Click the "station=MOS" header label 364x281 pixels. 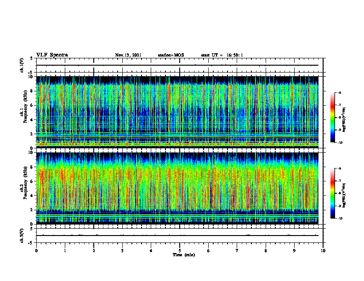[x=171, y=55]
